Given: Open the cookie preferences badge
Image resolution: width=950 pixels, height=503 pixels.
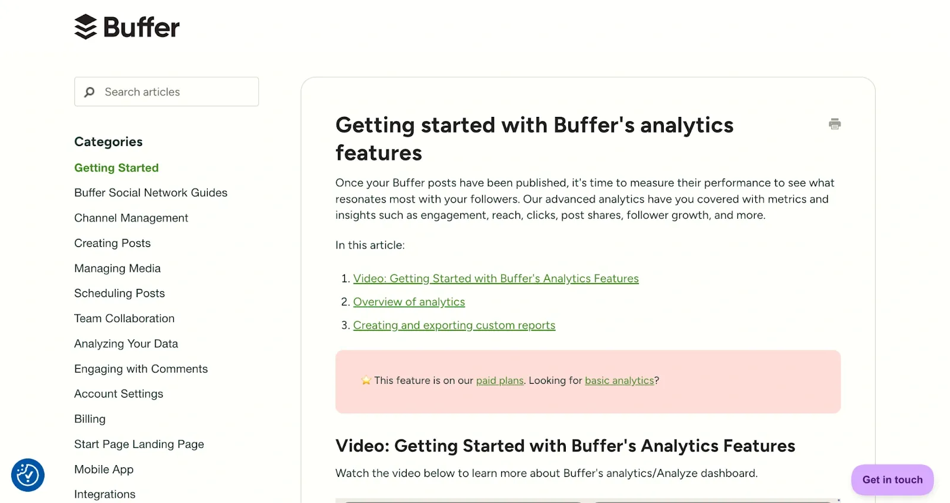Looking at the screenshot, I should pos(28,475).
